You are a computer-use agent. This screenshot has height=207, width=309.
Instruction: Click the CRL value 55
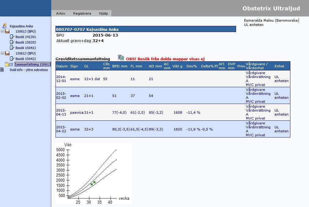105,79
